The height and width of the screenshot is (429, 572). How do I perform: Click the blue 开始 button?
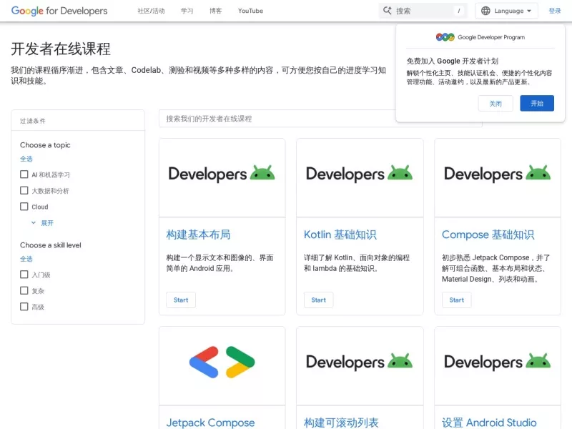coord(537,103)
